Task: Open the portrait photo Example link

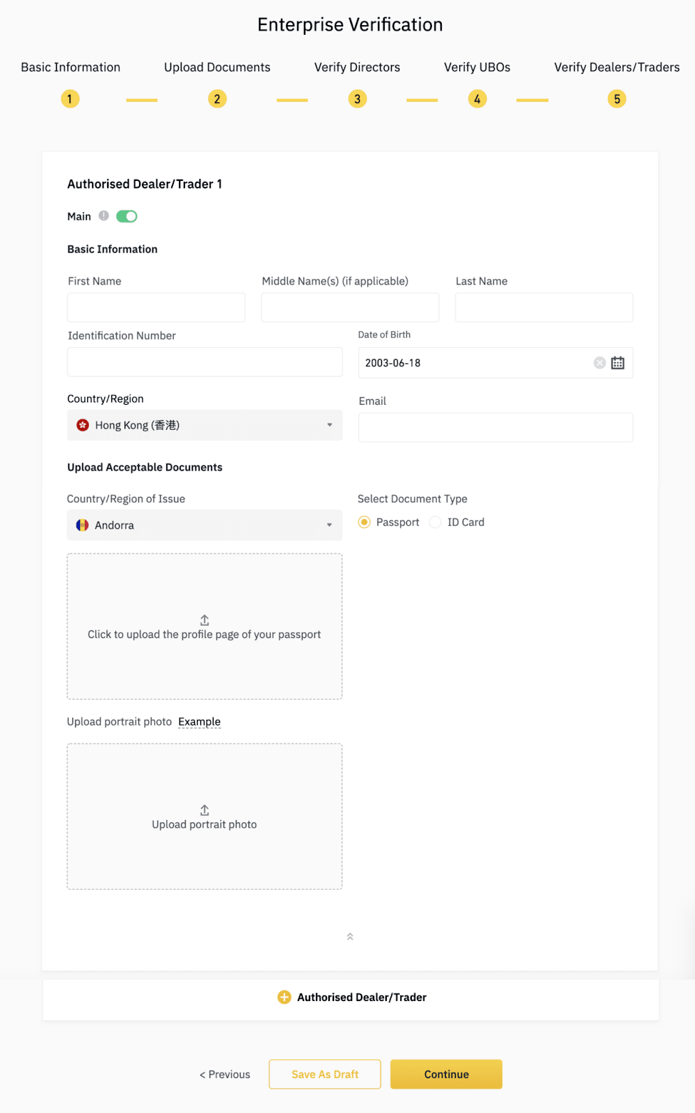Action: coord(199,721)
